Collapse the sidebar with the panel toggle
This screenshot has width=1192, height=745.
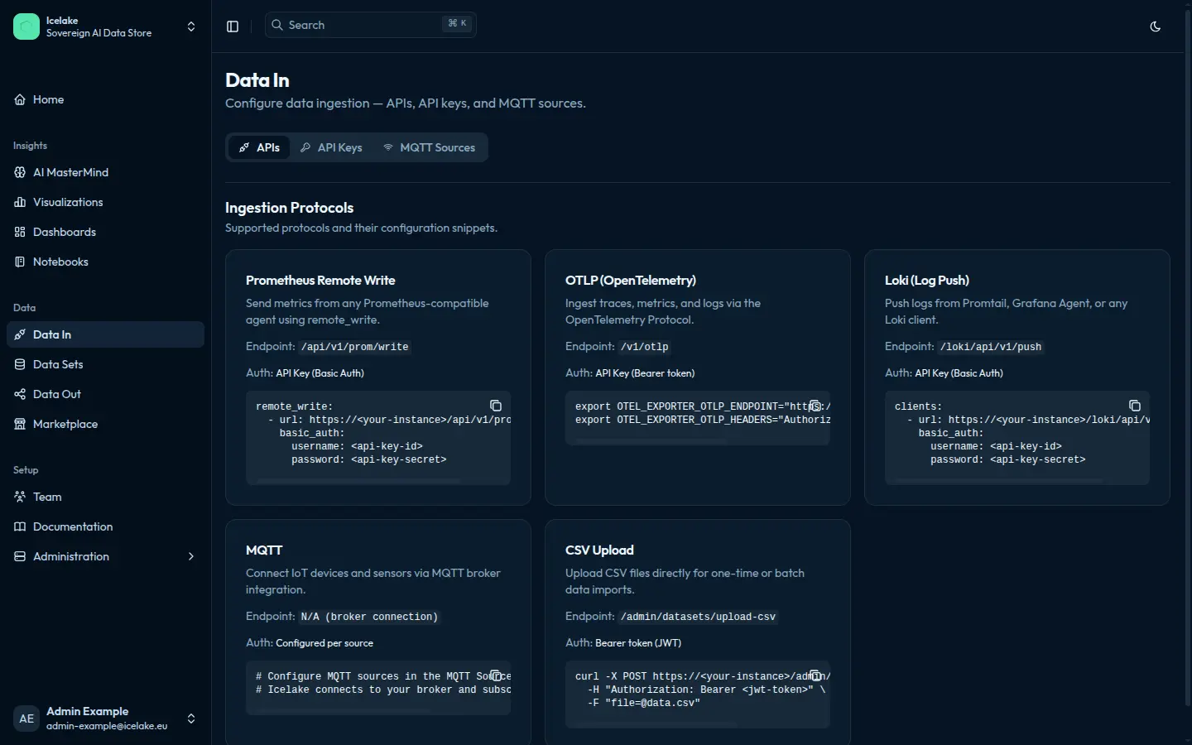[x=233, y=26]
